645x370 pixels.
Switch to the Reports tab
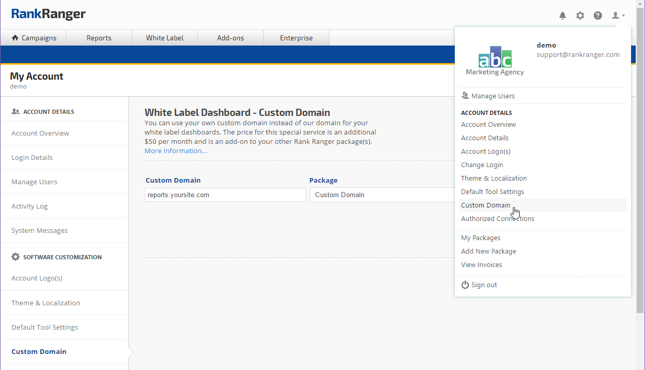pyautogui.click(x=99, y=38)
